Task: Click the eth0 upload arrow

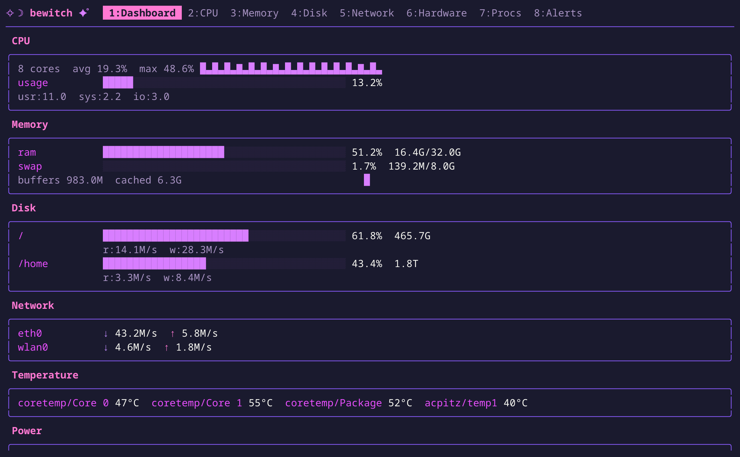Action: click(172, 333)
